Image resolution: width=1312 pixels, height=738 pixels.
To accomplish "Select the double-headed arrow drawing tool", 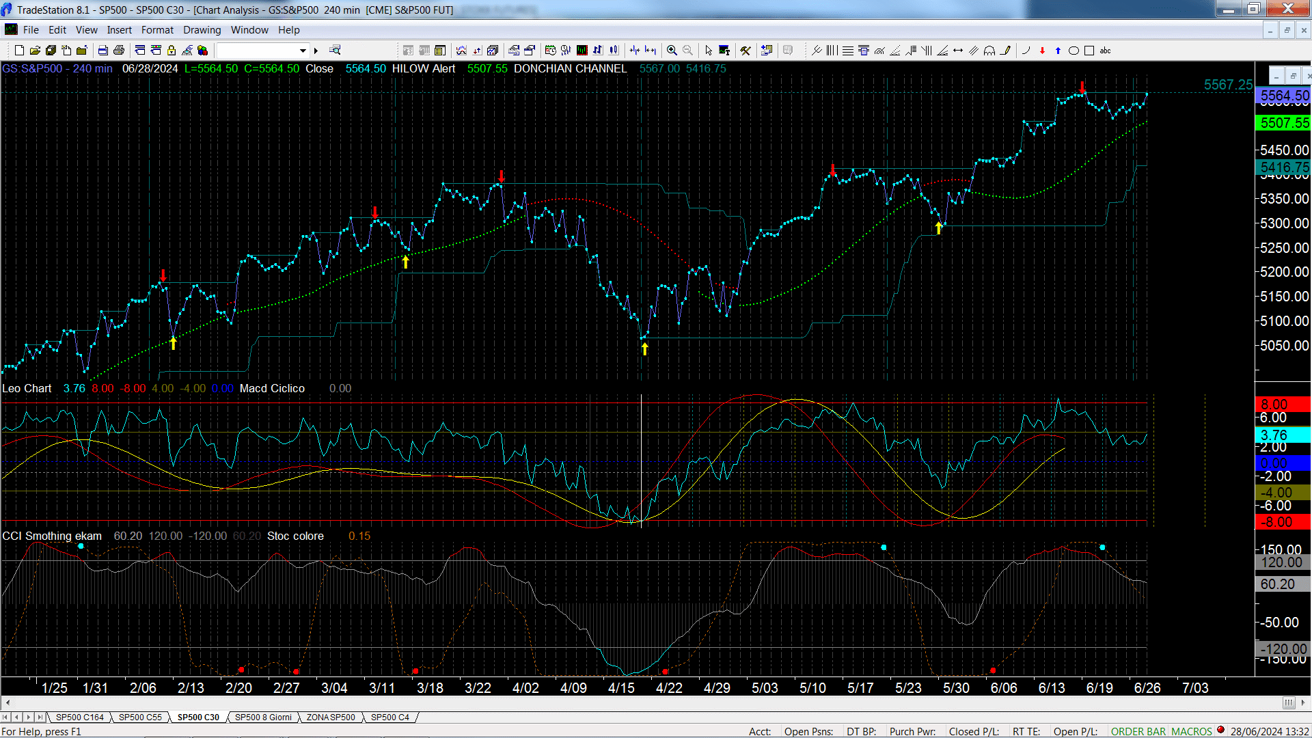I will (958, 51).
